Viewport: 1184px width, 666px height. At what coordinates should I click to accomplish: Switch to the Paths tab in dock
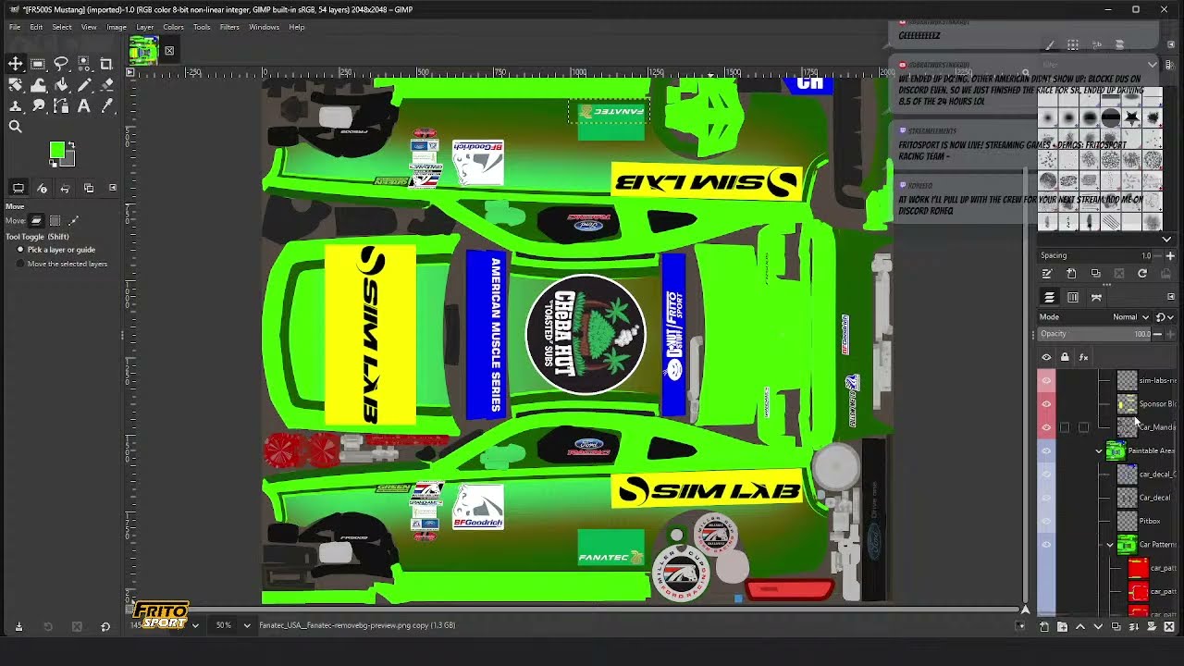1096,297
